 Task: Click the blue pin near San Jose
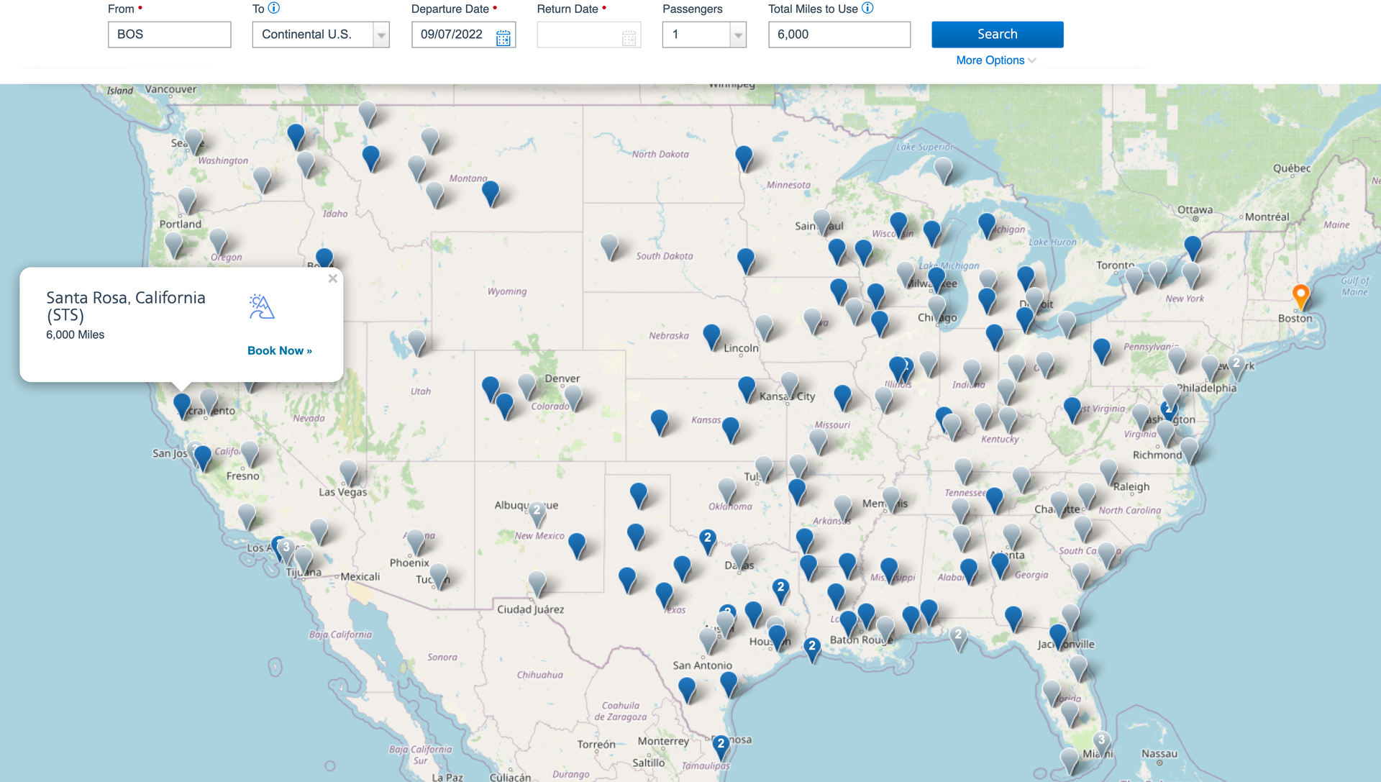point(203,457)
